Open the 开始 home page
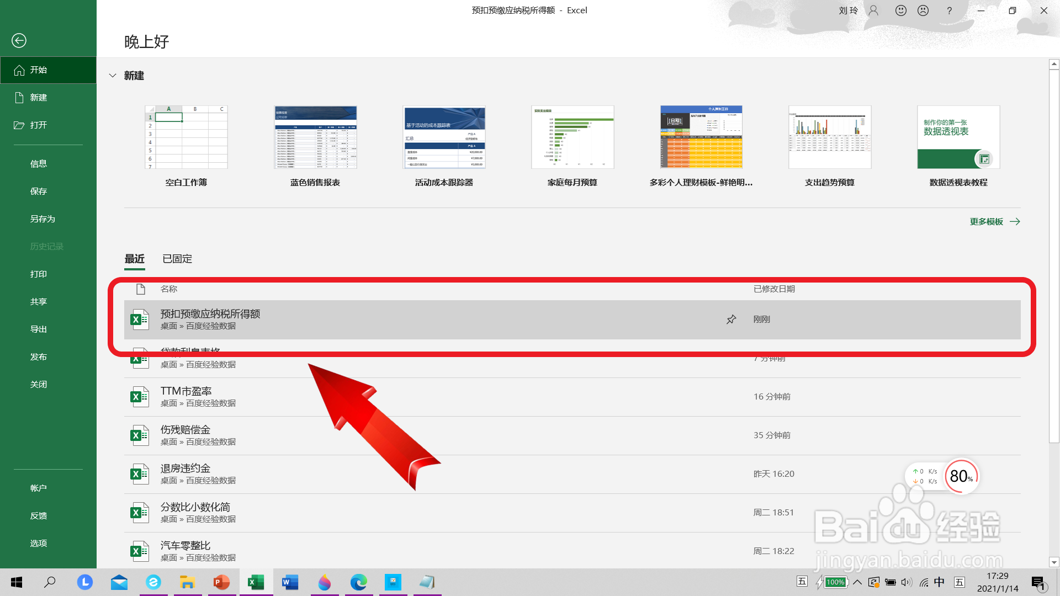This screenshot has height=596, width=1060. (48, 70)
